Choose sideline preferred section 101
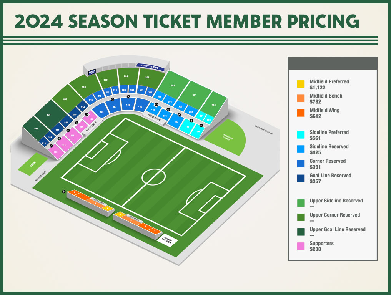This screenshot has width=391, height=295. coord(187,127)
